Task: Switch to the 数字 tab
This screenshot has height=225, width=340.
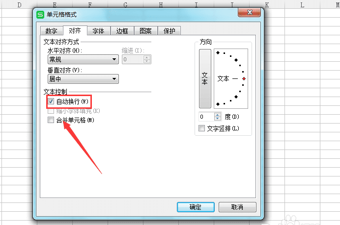Action: [52, 31]
